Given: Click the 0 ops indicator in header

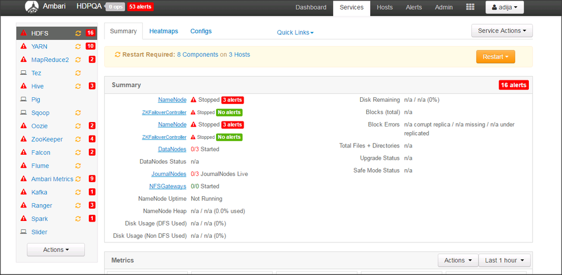Looking at the screenshot, I should pos(115,7).
